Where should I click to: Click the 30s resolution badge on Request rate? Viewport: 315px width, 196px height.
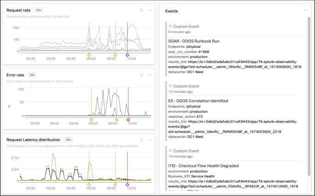pos(38,10)
